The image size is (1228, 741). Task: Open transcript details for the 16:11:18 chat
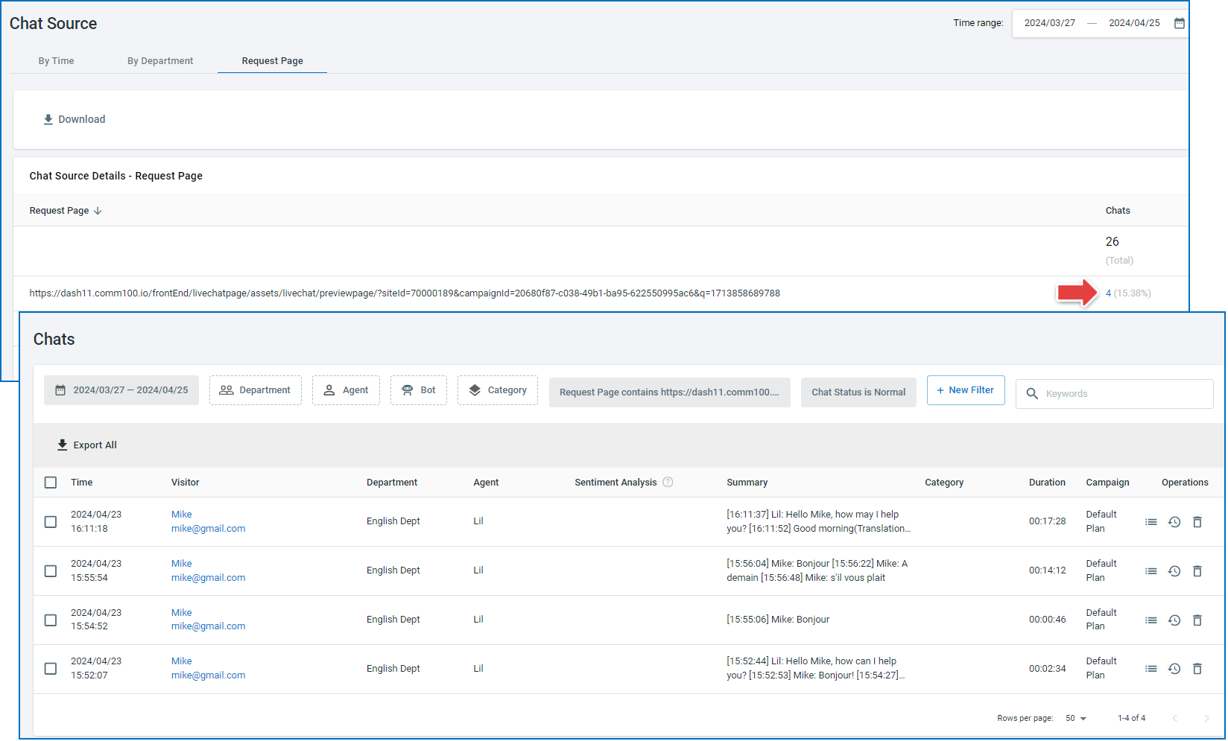coord(1151,522)
